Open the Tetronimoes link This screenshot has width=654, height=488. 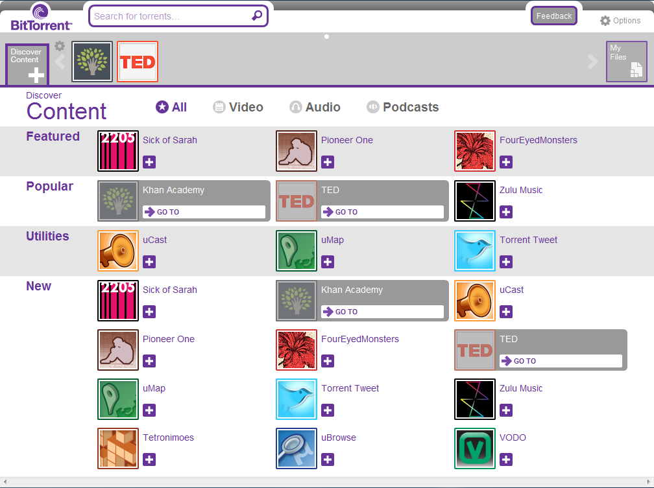tap(169, 437)
